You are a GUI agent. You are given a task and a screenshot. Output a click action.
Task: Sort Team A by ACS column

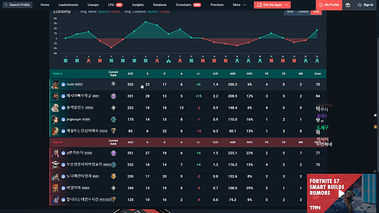click(130, 74)
